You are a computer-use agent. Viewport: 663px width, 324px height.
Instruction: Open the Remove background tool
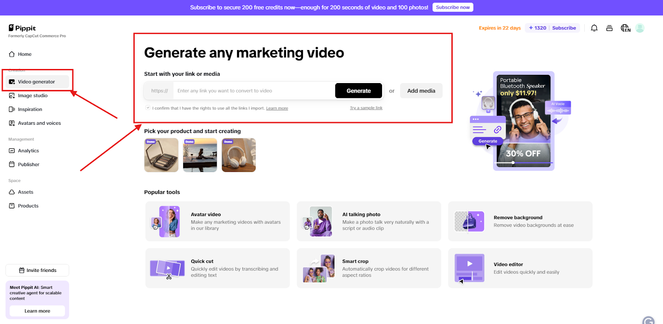tap(520, 221)
